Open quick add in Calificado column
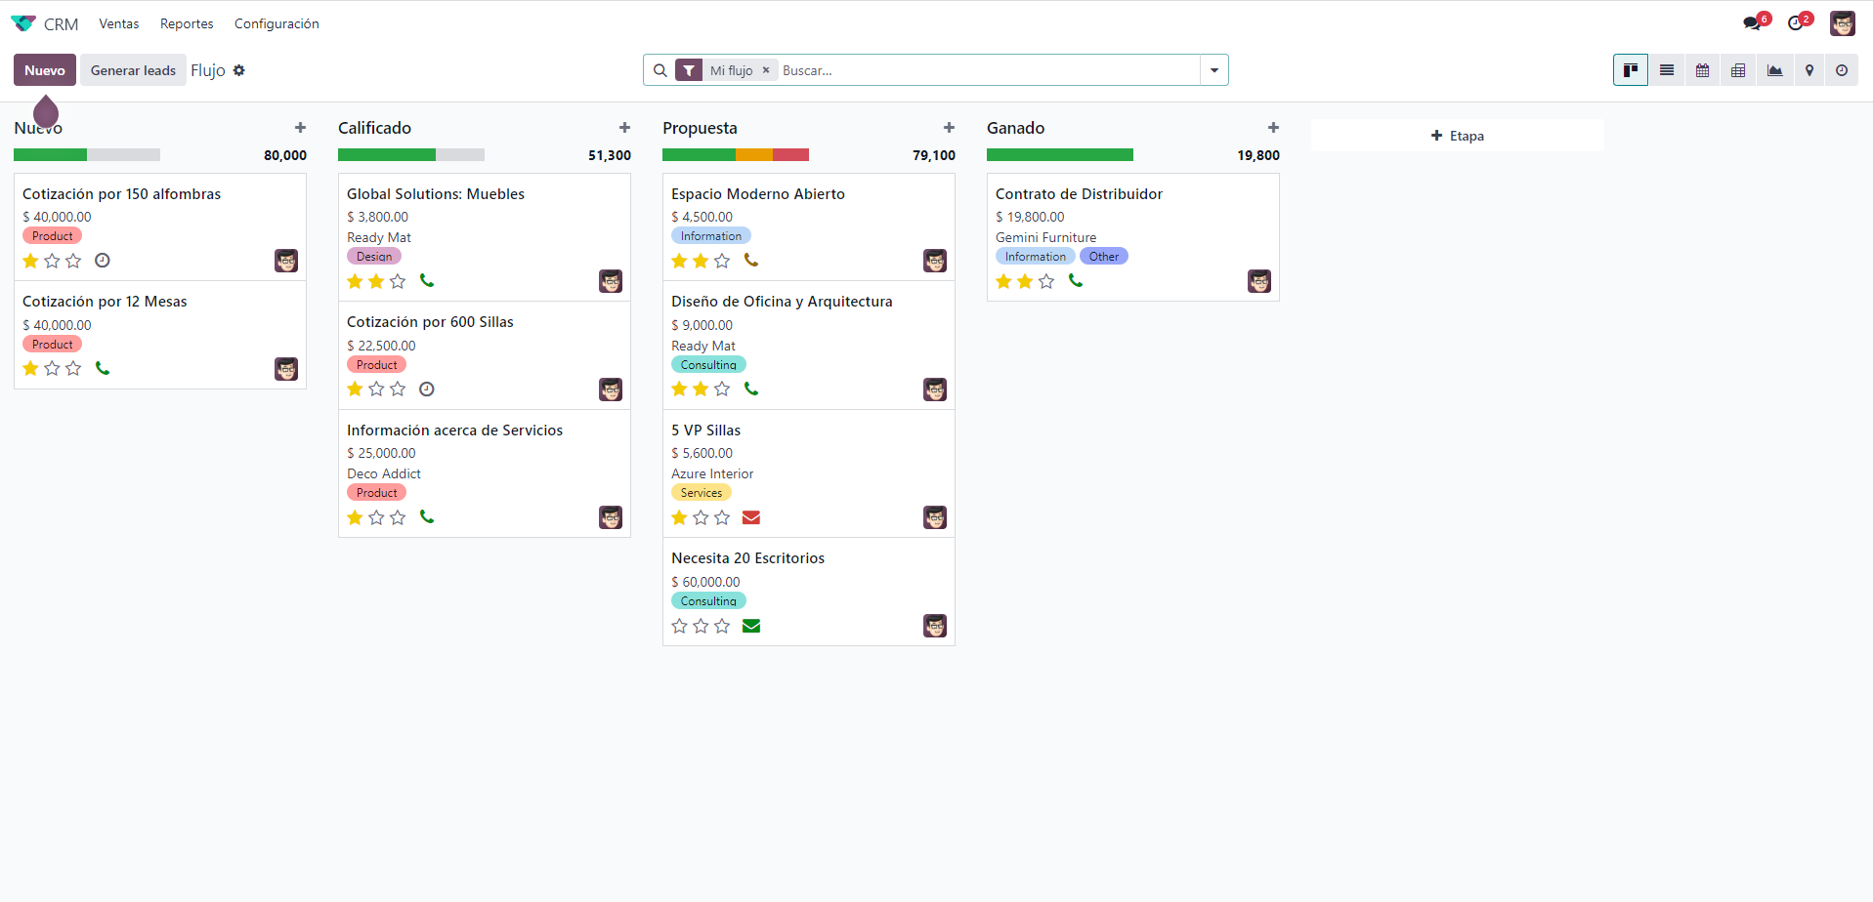This screenshot has width=1873, height=902. (624, 128)
